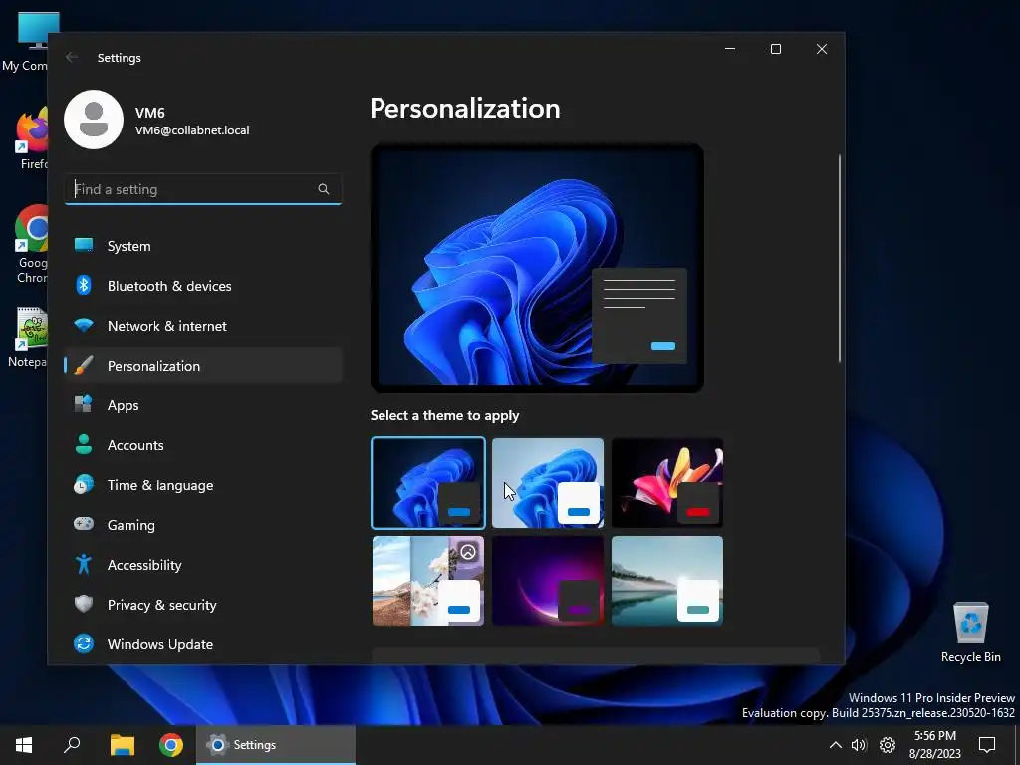
Task: Minimize the Settings window
Action: coord(730,49)
